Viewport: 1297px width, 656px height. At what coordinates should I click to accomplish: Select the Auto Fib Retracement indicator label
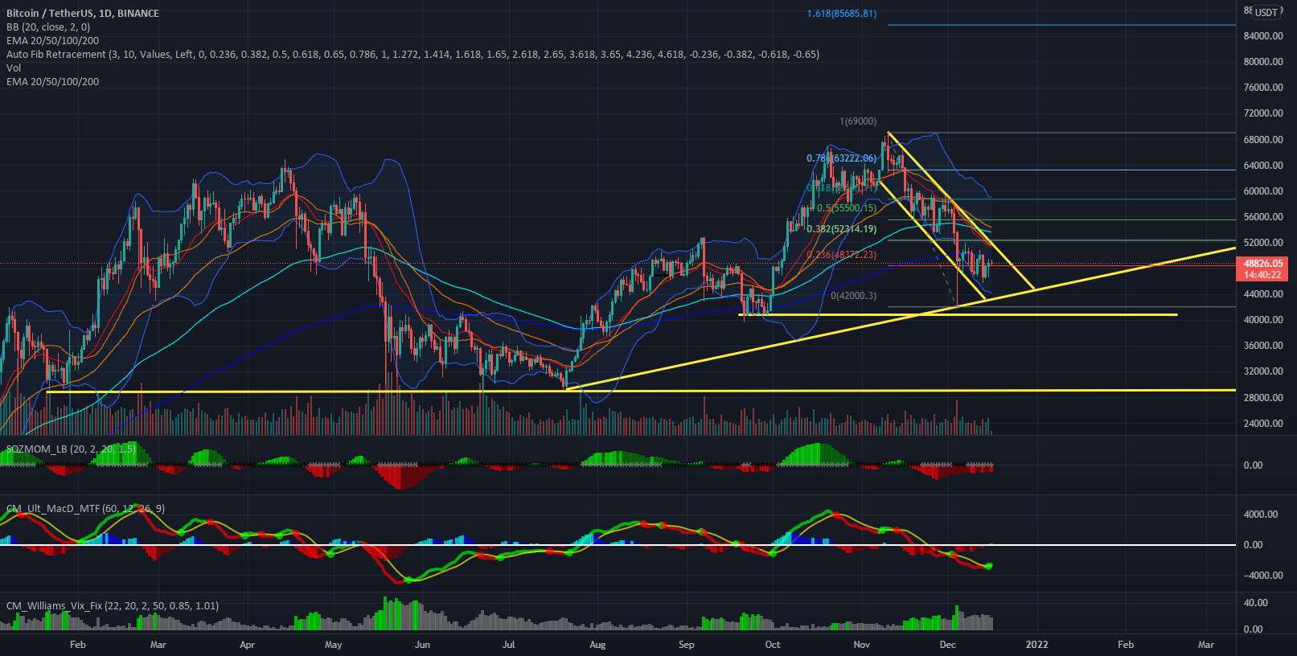pyautogui.click(x=412, y=54)
